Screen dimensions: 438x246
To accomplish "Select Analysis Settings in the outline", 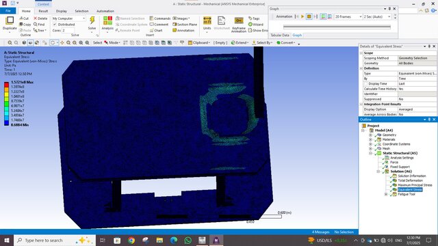I will coord(402,158).
